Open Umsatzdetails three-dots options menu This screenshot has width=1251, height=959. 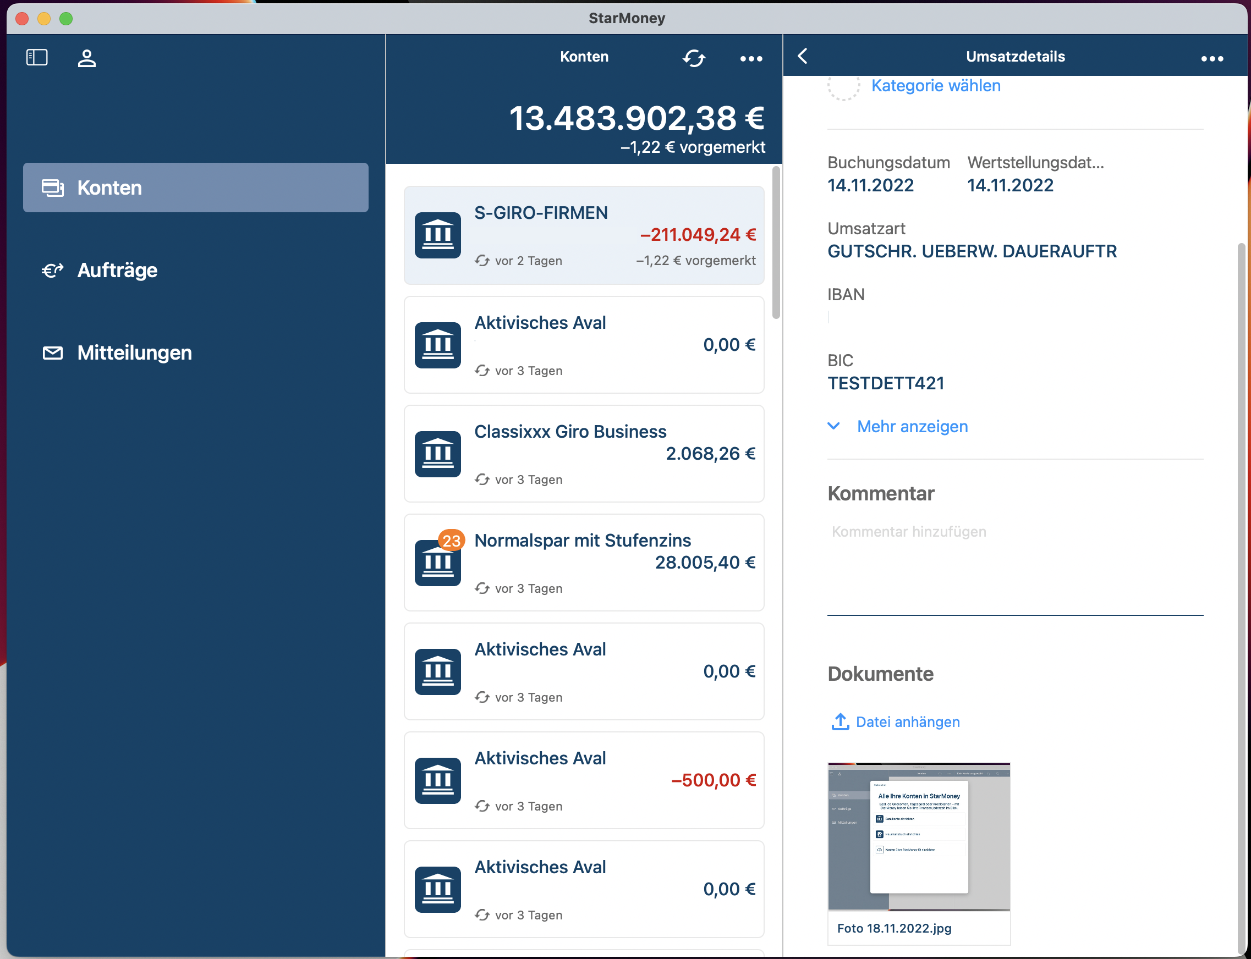point(1211,58)
